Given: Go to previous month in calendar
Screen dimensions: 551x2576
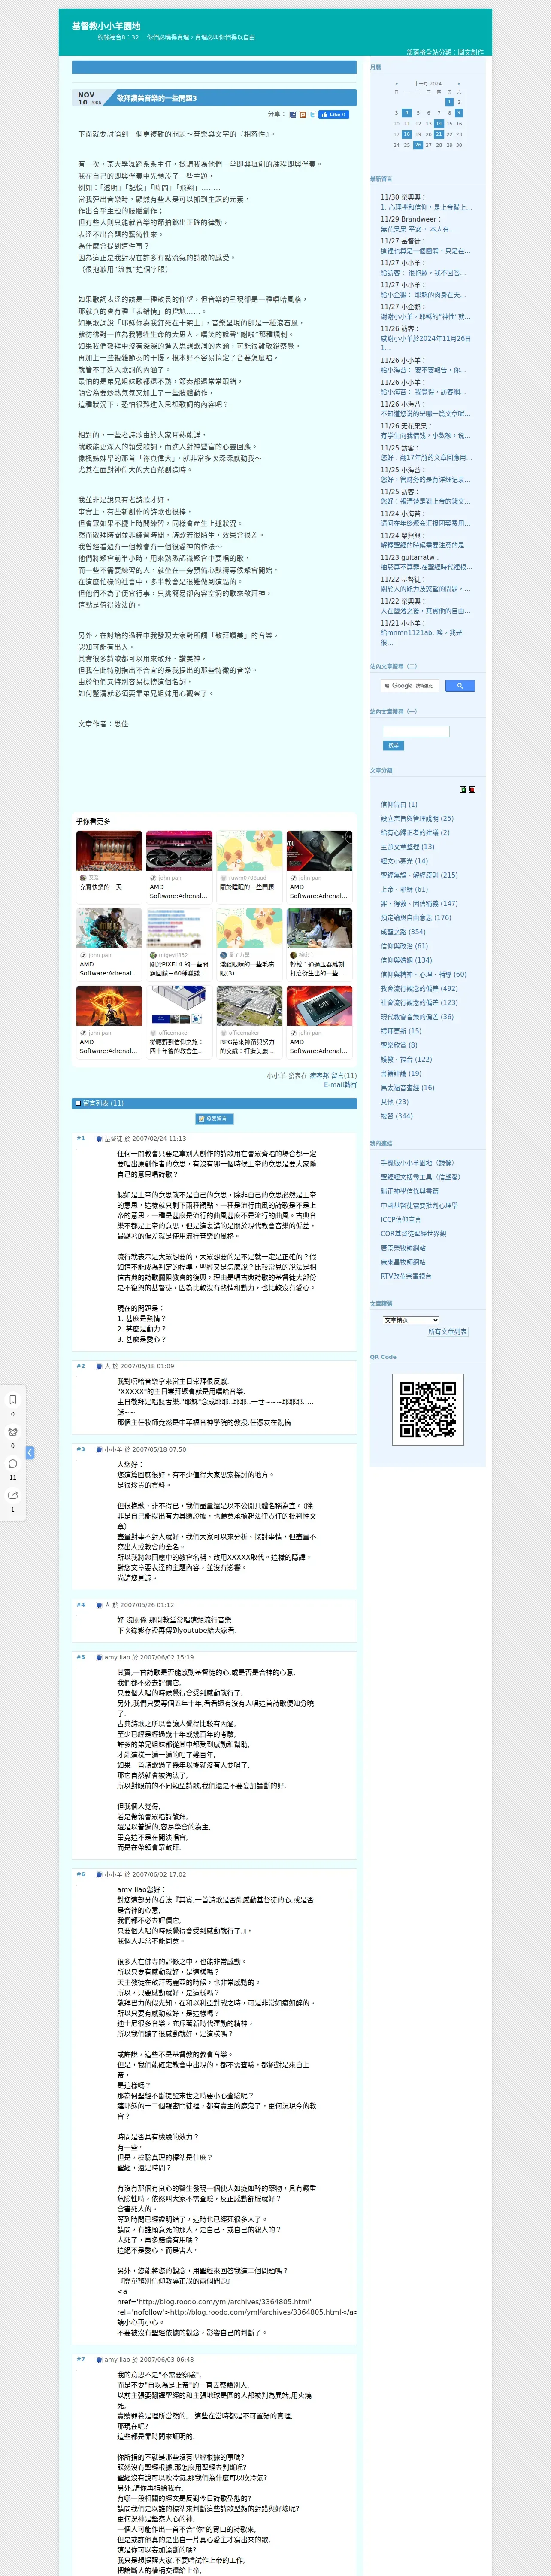Looking at the screenshot, I should point(396,84).
